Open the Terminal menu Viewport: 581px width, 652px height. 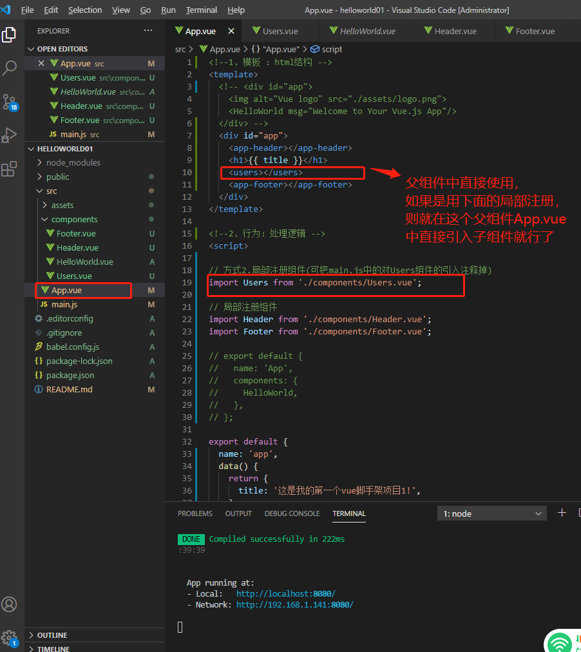click(x=201, y=10)
